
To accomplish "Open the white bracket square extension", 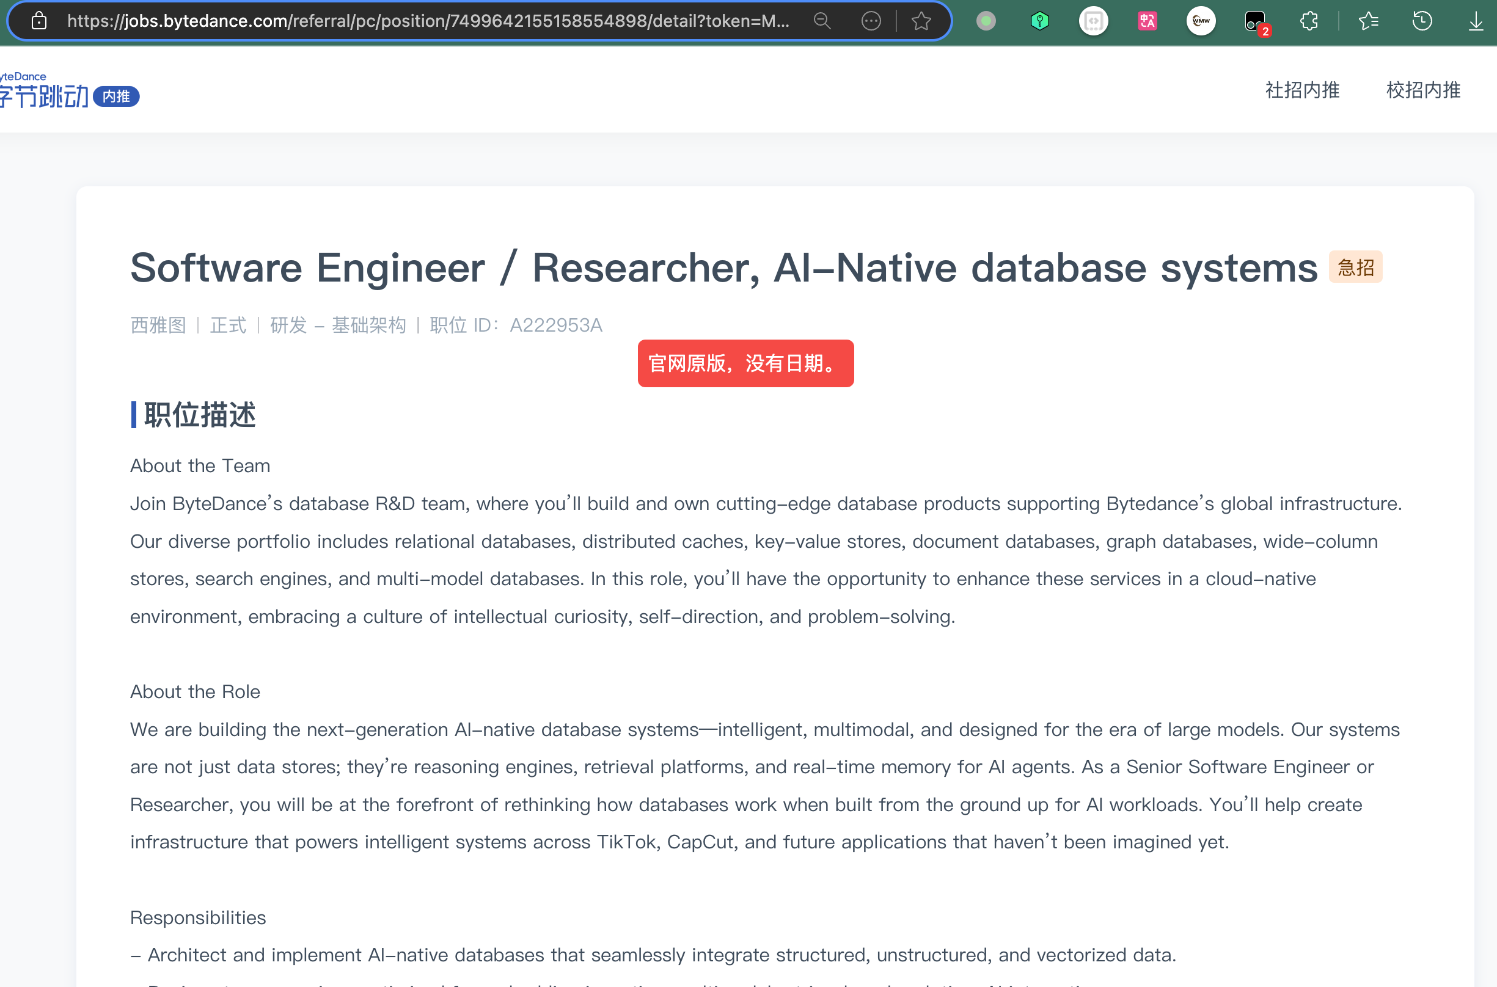I will [1094, 21].
